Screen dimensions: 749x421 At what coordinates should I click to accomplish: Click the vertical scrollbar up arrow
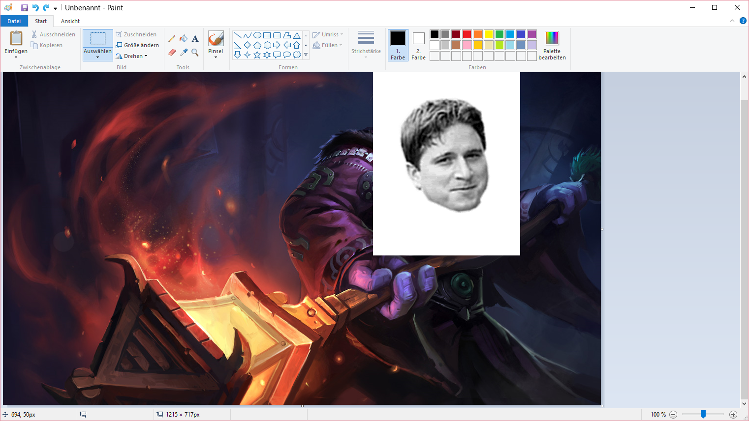(744, 77)
